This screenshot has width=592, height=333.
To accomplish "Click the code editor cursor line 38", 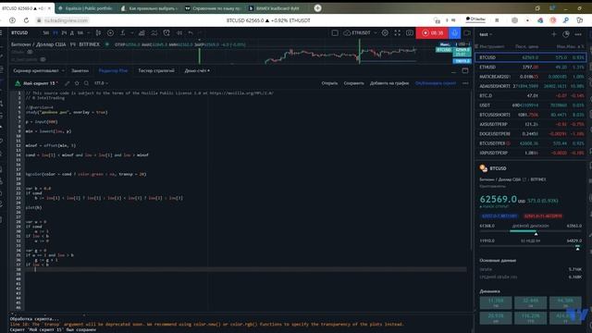I will coord(245,269).
